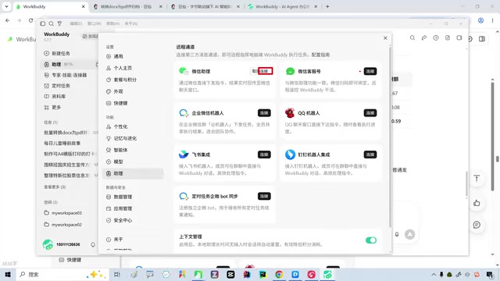Open the 配置指南 link

tap(320, 55)
